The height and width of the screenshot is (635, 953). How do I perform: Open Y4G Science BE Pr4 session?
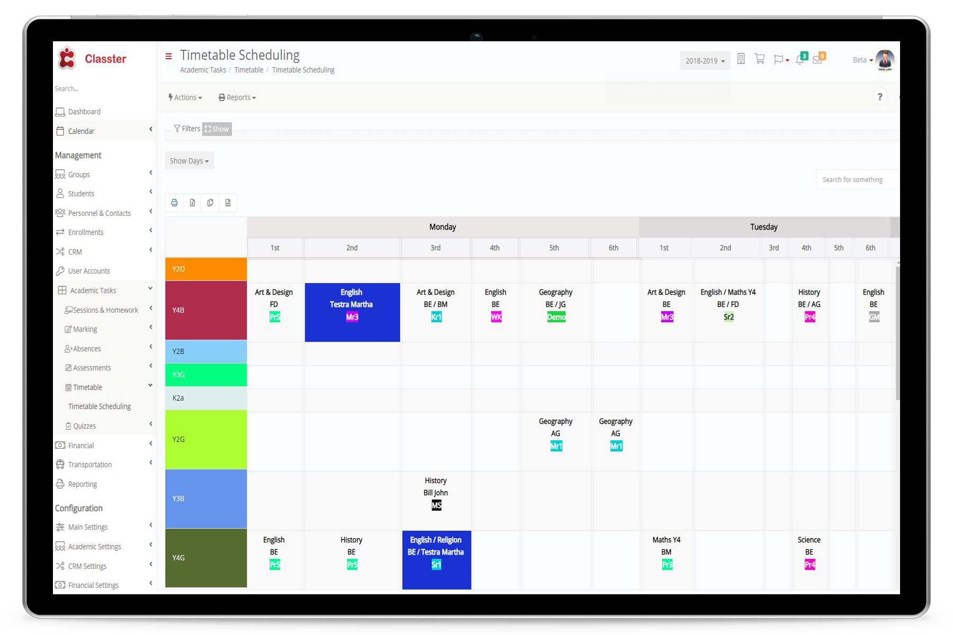click(x=809, y=552)
